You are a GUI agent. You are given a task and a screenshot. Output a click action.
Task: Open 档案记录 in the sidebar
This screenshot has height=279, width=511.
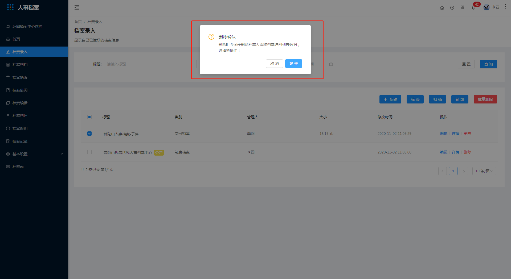pos(34,141)
